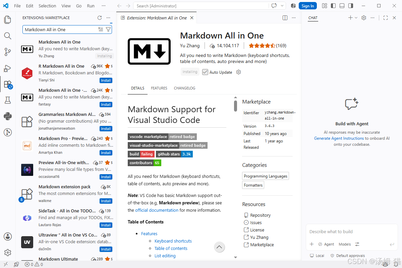Open the Extensions view icon
Image resolution: width=402 pixels, height=268 pixels.
coord(8,84)
